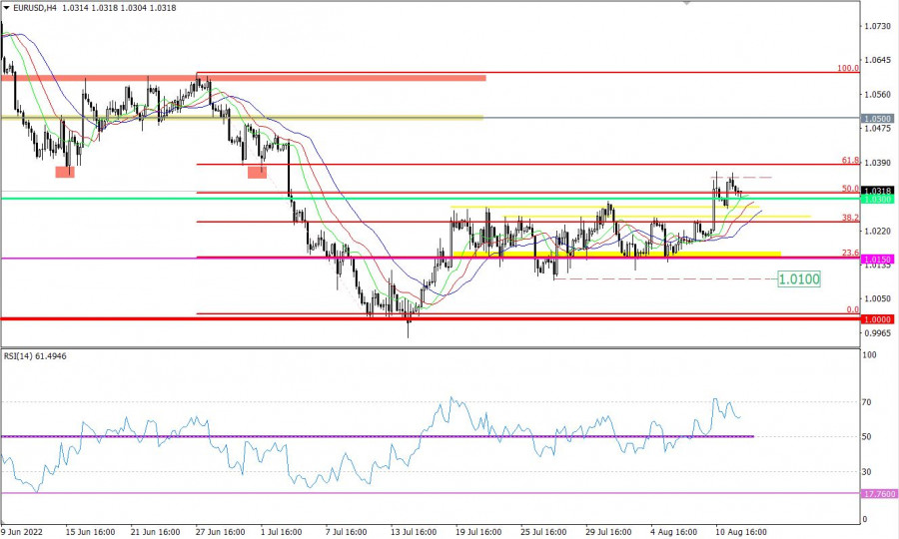
Task: Click the grey 1.0500 price axis tag
Action: (876, 118)
